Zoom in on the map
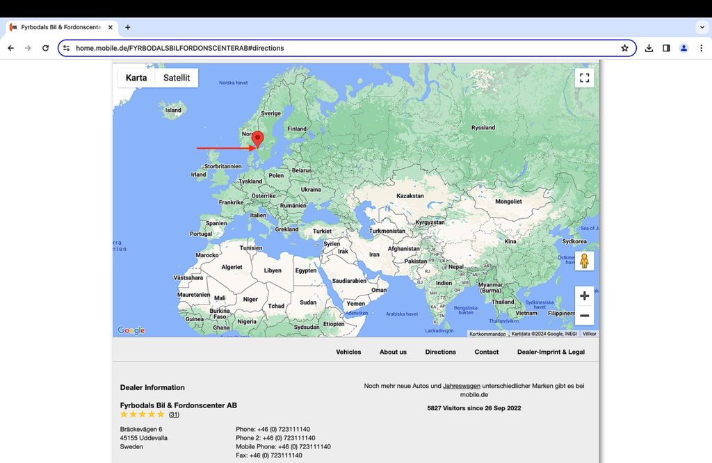 584,296
